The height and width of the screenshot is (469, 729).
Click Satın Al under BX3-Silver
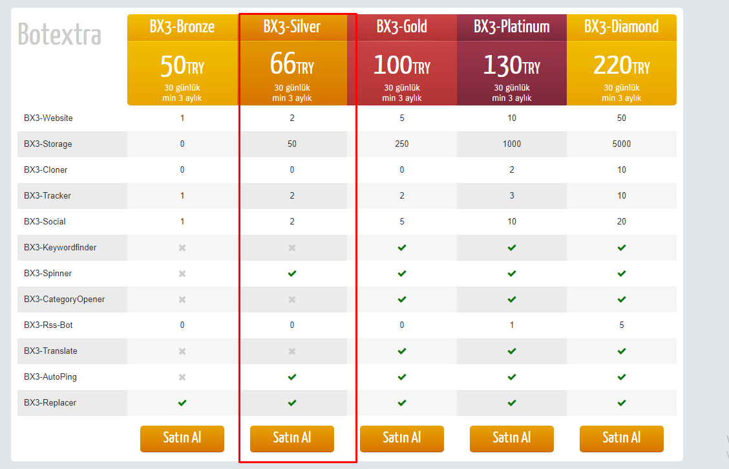(x=292, y=439)
